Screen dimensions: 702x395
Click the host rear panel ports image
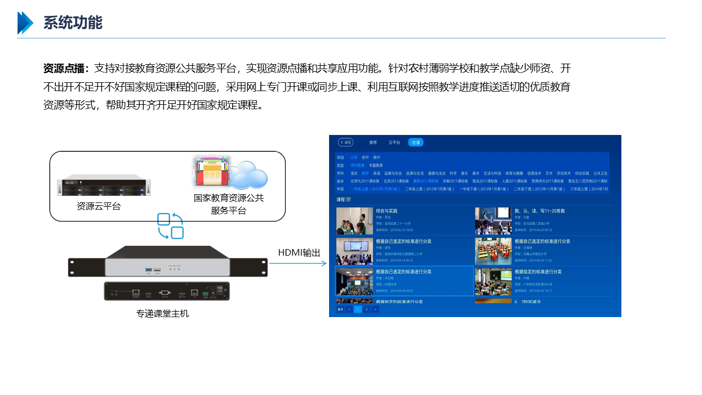[167, 291]
